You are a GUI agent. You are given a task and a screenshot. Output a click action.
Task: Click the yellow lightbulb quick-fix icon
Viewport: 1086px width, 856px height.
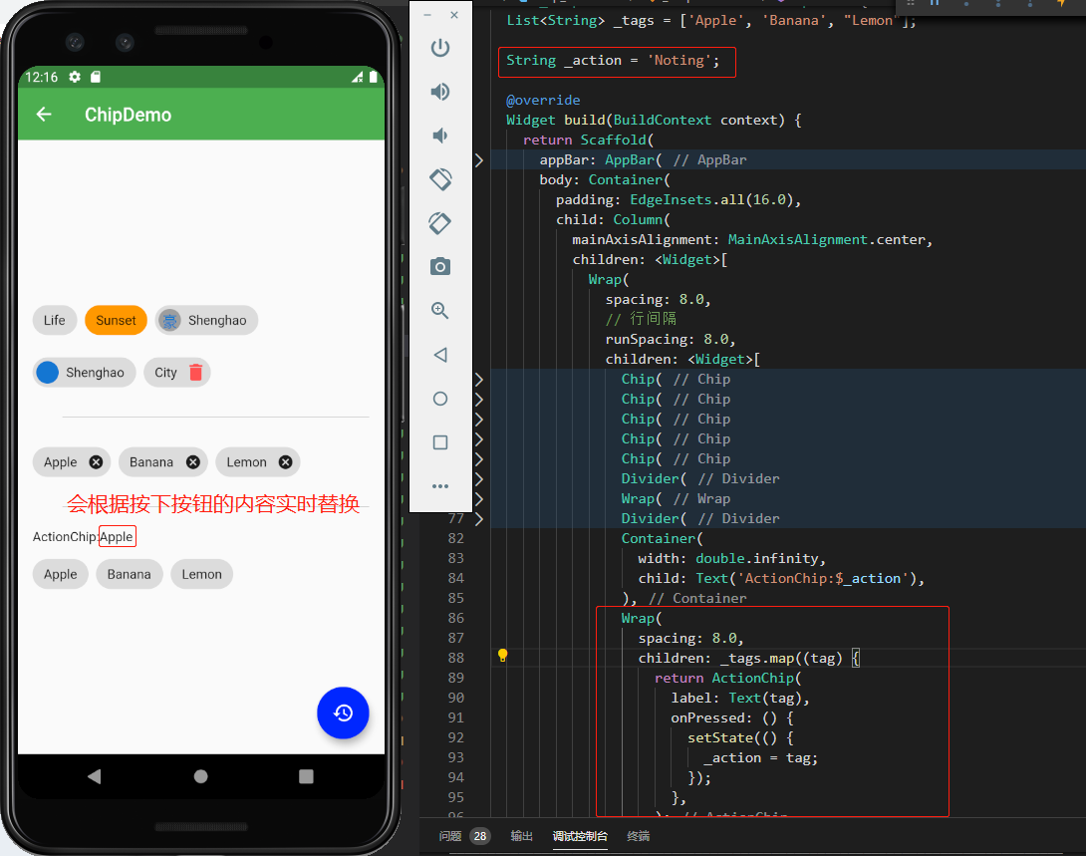[x=503, y=655]
